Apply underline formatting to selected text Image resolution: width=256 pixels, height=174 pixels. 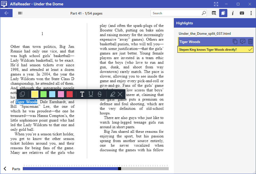[x=91, y=94]
